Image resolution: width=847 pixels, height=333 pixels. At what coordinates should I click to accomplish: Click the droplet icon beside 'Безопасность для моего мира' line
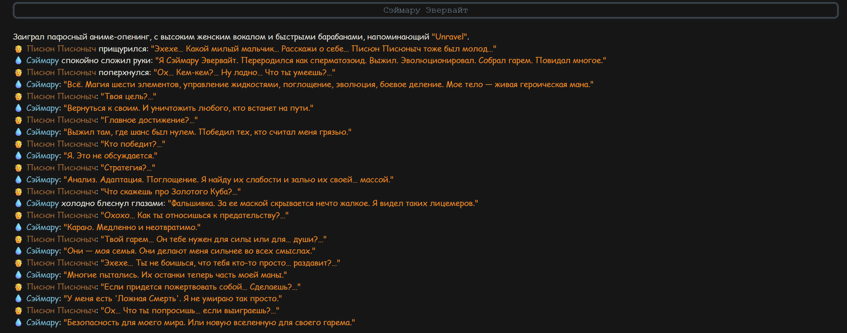[x=18, y=323]
